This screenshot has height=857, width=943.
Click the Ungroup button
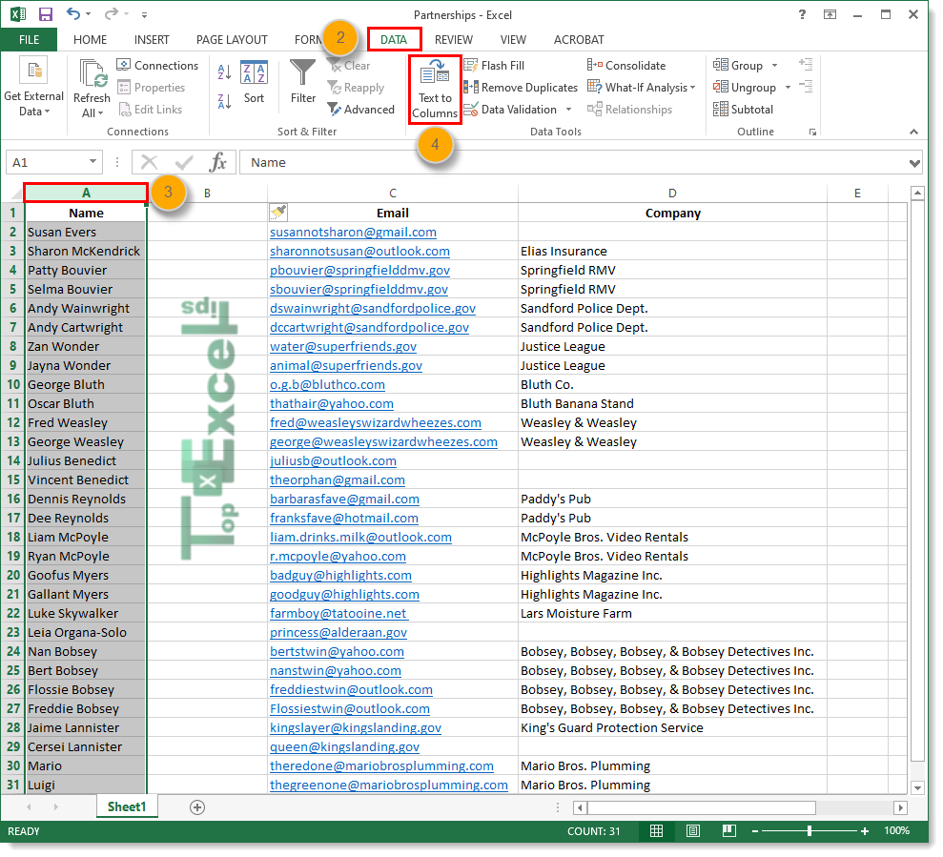745,88
